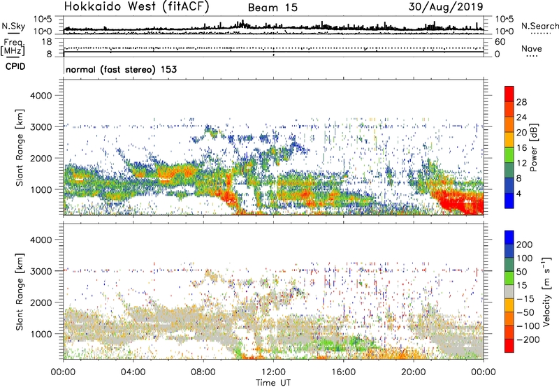Screen dimensions: 559x387
Task: Pick the gray swatch between 15 and -15 velocity
Action: coord(509,292)
